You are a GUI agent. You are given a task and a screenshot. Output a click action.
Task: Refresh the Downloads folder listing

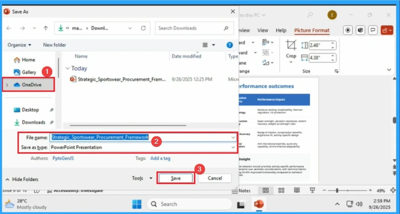click(143, 28)
